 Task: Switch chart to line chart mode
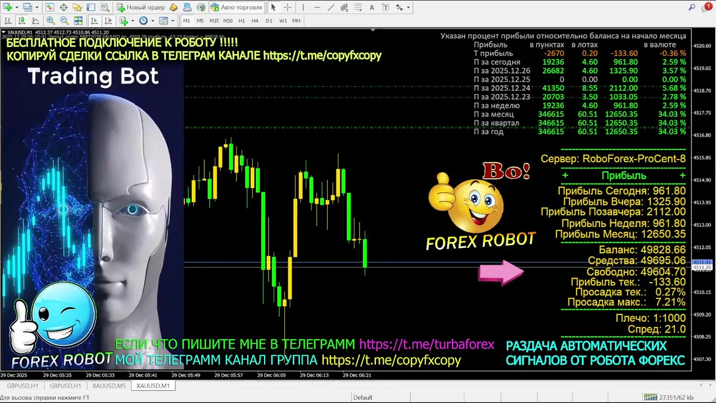pyautogui.click(x=35, y=21)
